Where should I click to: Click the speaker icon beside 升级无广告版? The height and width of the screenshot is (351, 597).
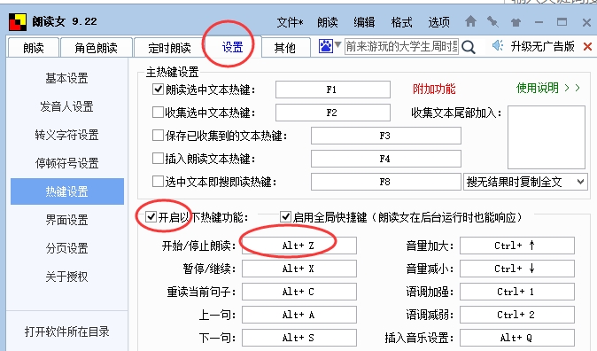[x=498, y=46]
